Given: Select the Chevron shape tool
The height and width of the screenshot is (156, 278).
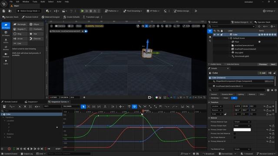Looking at the screenshot, I should point(36,39).
